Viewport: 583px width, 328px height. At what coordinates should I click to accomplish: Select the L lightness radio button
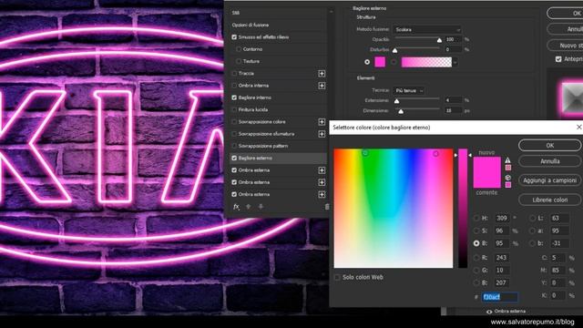[x=532, y=219]
